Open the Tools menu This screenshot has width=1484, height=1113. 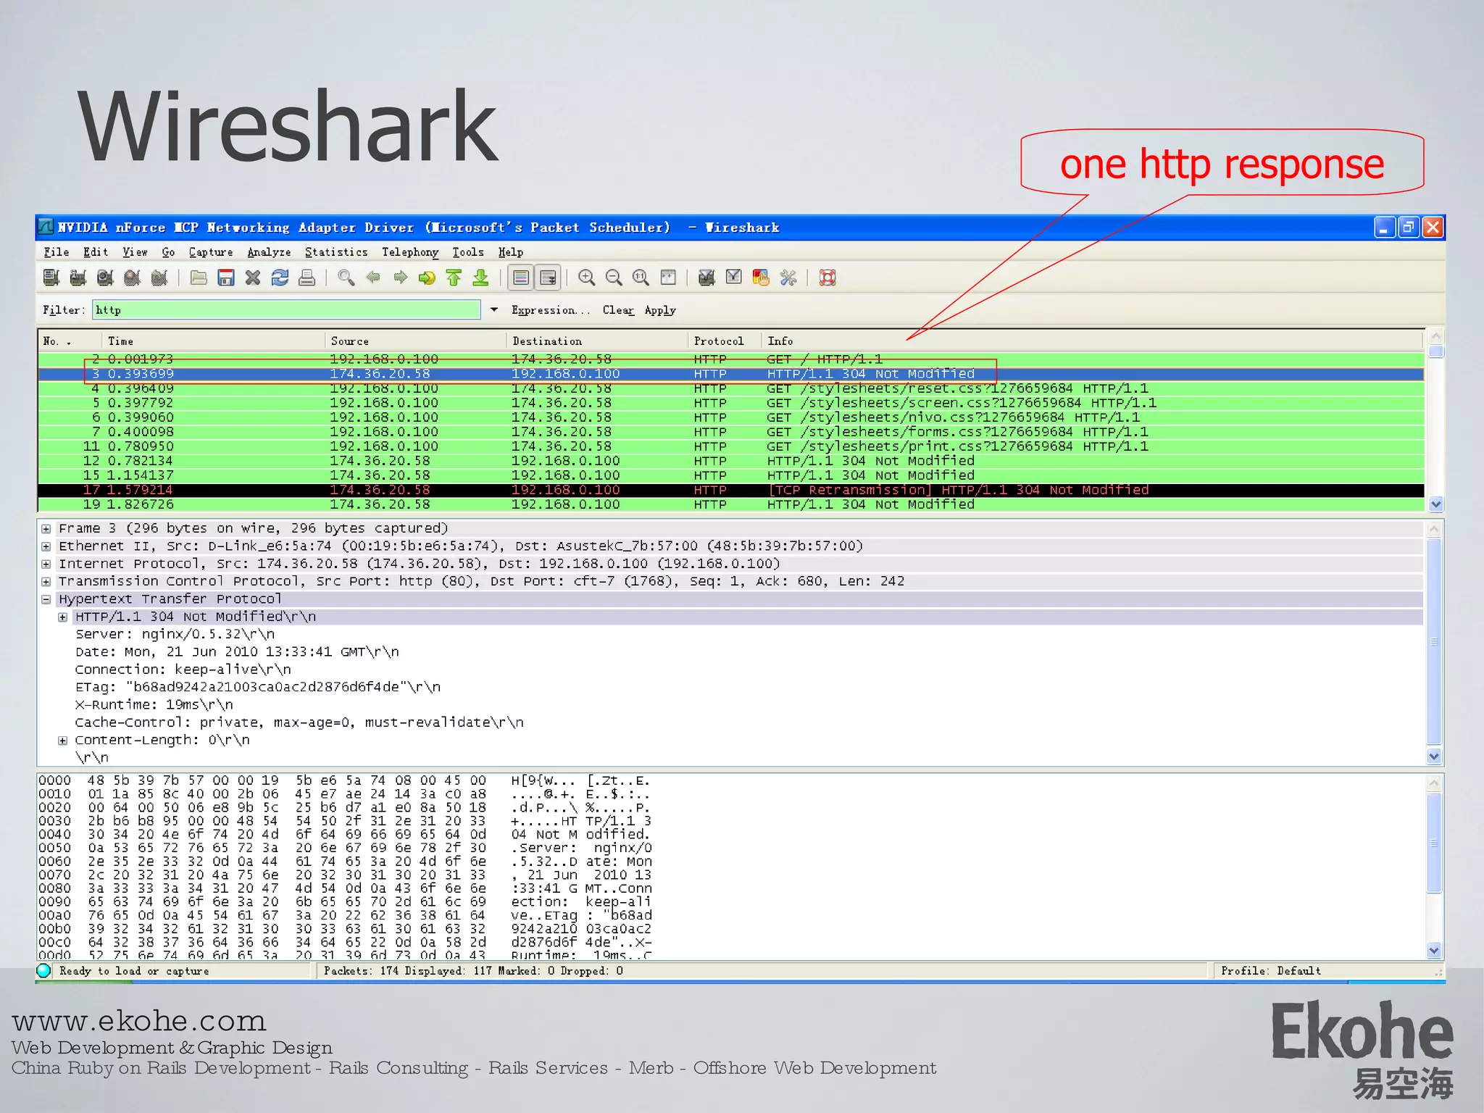468,252
